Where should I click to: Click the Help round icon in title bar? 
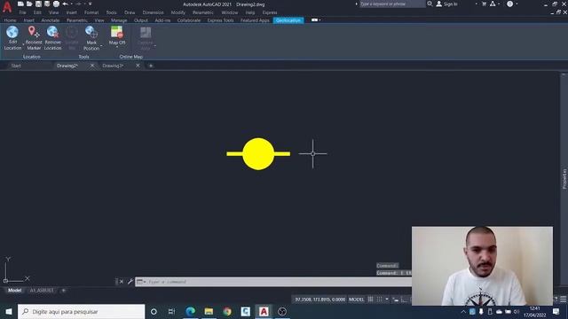point(509,4)
